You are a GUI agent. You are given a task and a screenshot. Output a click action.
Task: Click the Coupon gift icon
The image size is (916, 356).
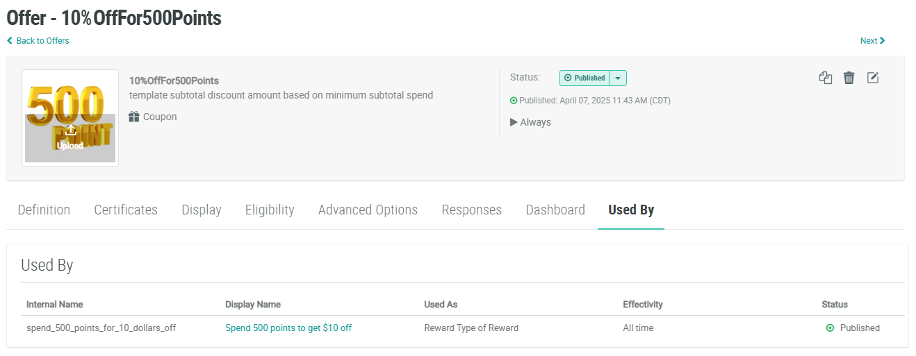click(x=134, y=117)
